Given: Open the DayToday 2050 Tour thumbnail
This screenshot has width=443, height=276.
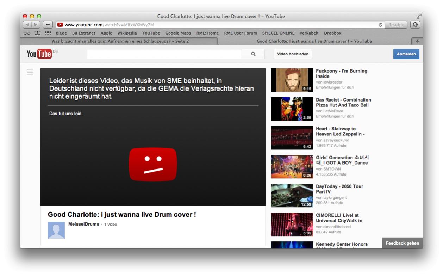Looking at the screenshot, I should (292, 196).
